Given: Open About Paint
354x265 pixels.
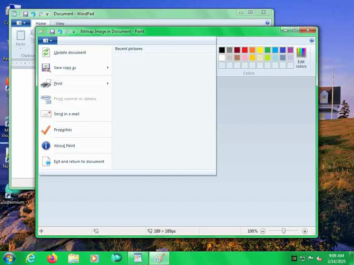Looking at the screenshot, I should (x=75, y=146).
